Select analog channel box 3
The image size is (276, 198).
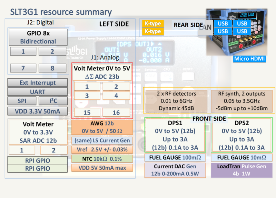[x=87, y=96]
